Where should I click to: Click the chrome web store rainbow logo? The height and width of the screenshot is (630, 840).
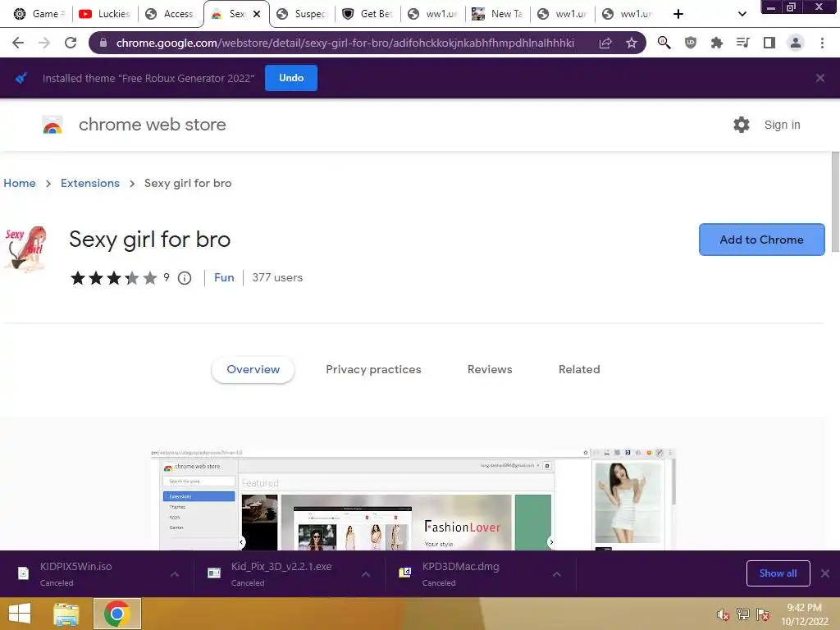[x=52, y=125]
